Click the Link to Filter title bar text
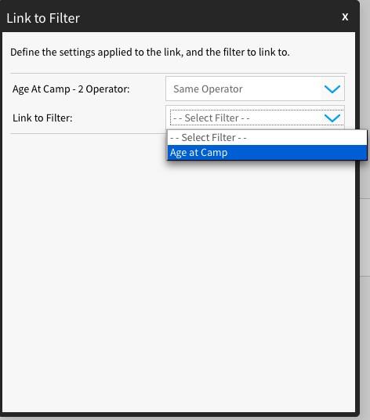The width and height of the screenshot is (370, 420). coord(43,18)
